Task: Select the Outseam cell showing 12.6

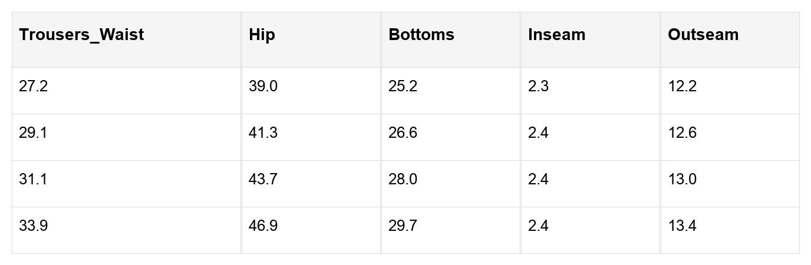Action: tap(683, 133)
